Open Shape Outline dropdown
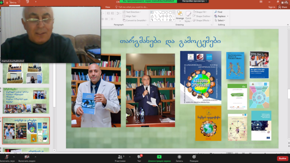Viewport: 290px width, 163px height. click(x=202, y=16)
